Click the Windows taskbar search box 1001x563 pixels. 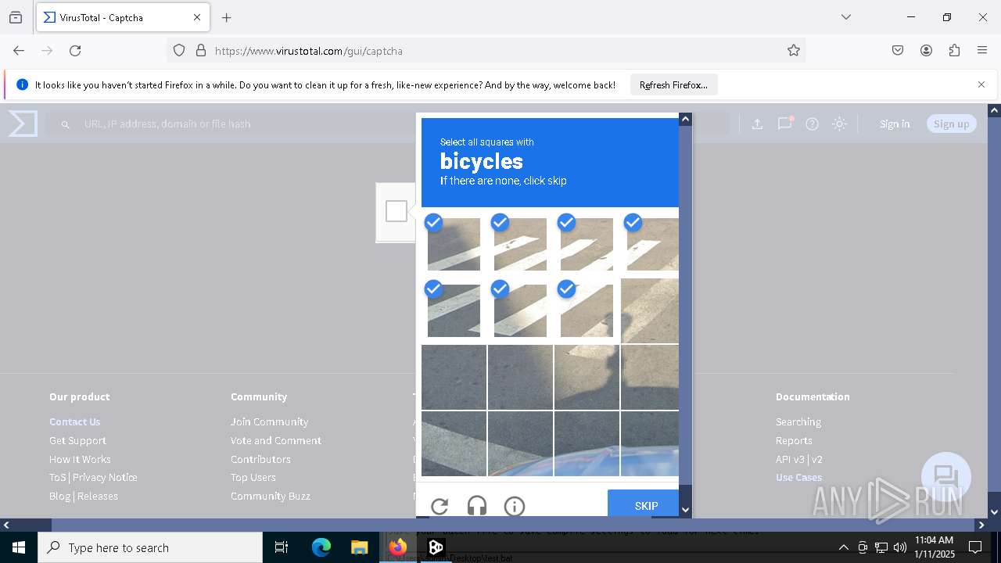pos(150,547)
